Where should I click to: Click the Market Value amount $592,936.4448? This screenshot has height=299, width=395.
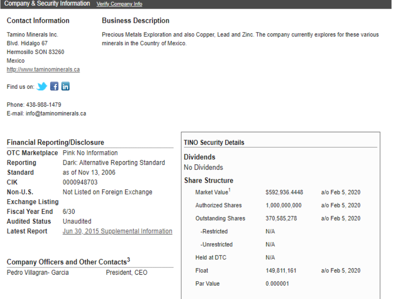point(284,192)
